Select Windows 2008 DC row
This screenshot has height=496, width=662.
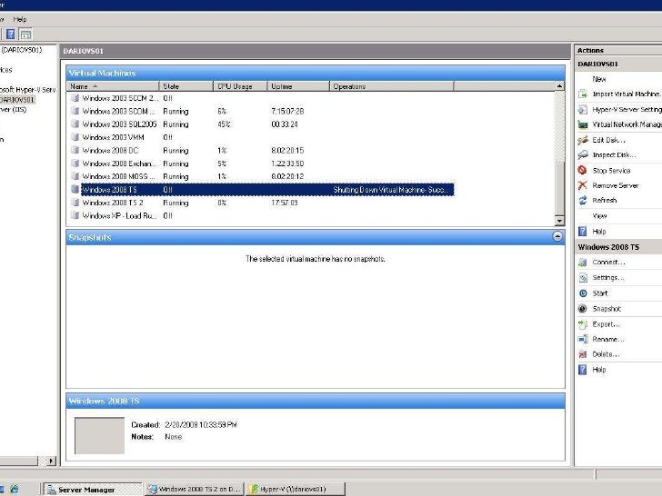260,150
